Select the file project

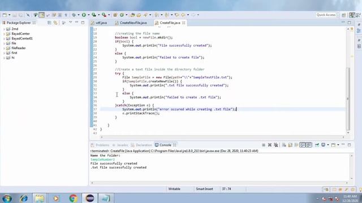click(x=14, y=43)
